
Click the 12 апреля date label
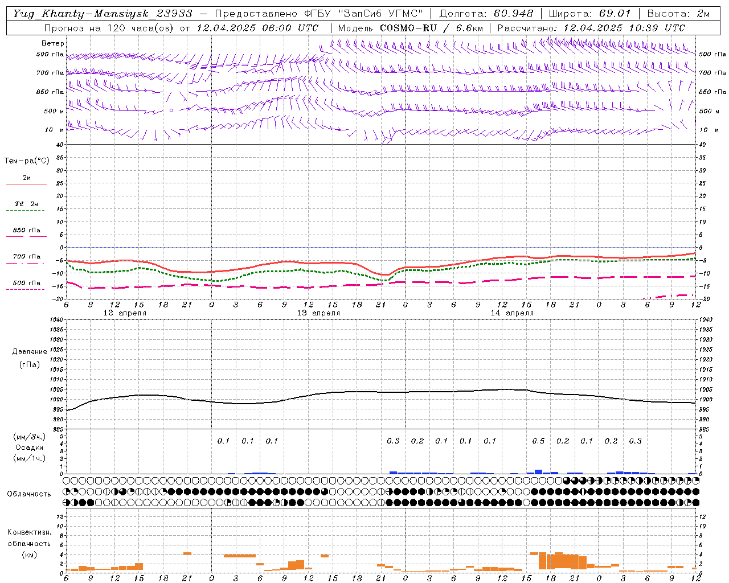125,313
